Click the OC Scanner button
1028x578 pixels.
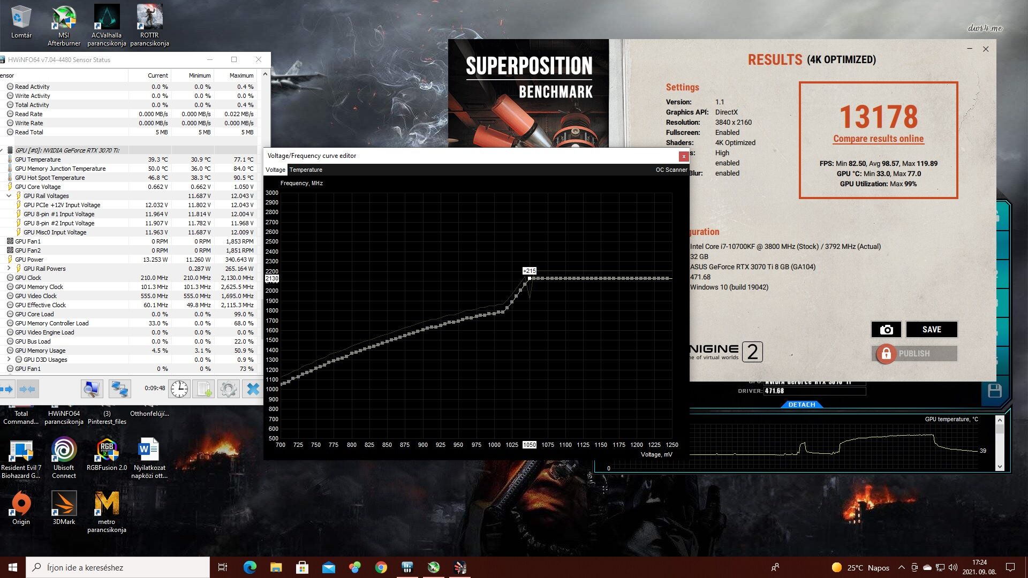point(671,170)
